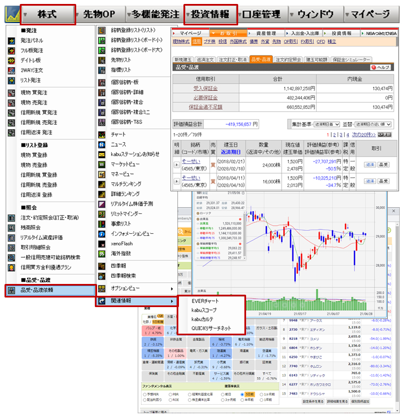Click the 設定条件を見る button
This screenshot has width=403, height=420.
point(313,401)
